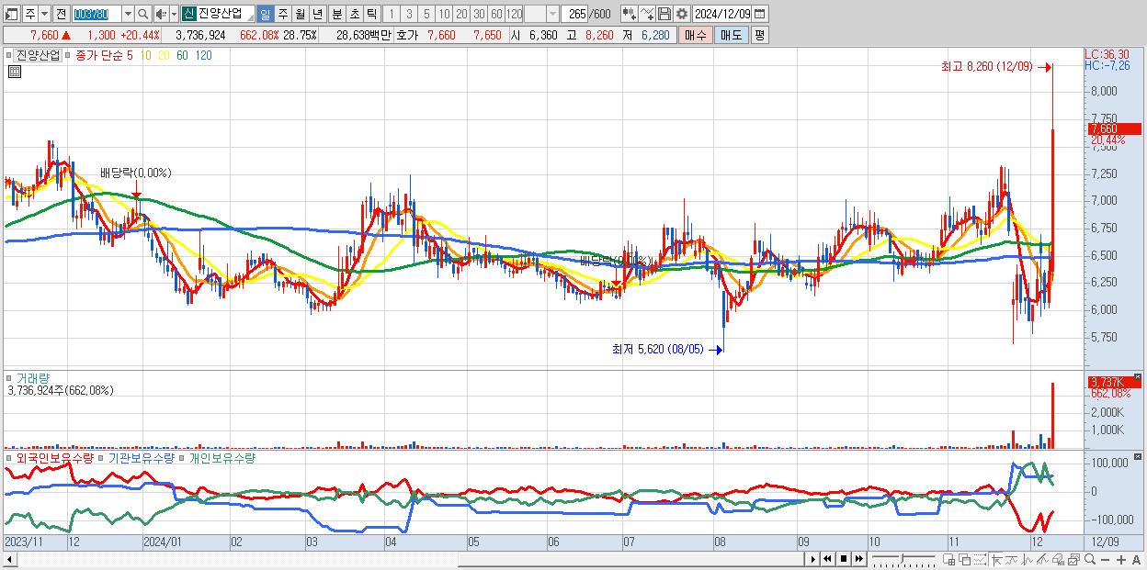Click the diagonal trend-line icon in bottom bar
The height and width of the screenshot is (570, 1147).
1042,560
